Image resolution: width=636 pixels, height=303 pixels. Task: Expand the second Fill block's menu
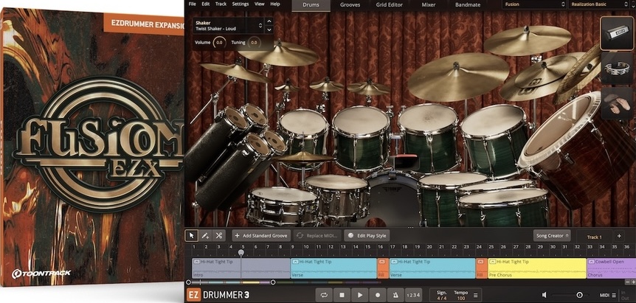[x=481, y=262]
